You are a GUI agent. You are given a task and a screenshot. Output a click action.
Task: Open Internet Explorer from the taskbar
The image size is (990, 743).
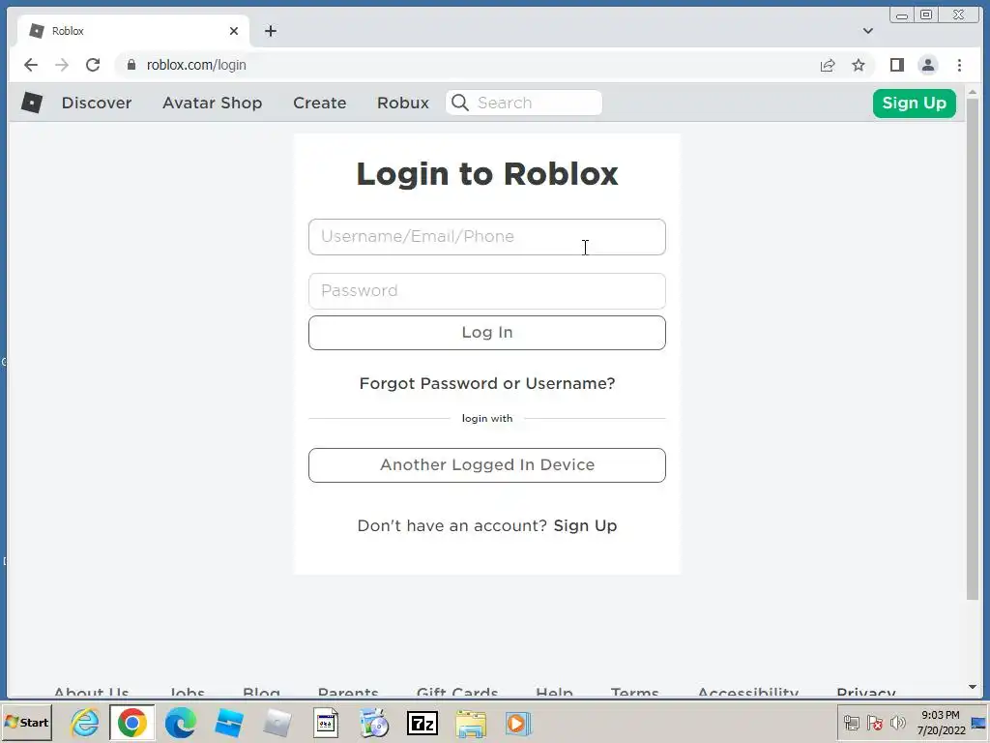(85, 723)
